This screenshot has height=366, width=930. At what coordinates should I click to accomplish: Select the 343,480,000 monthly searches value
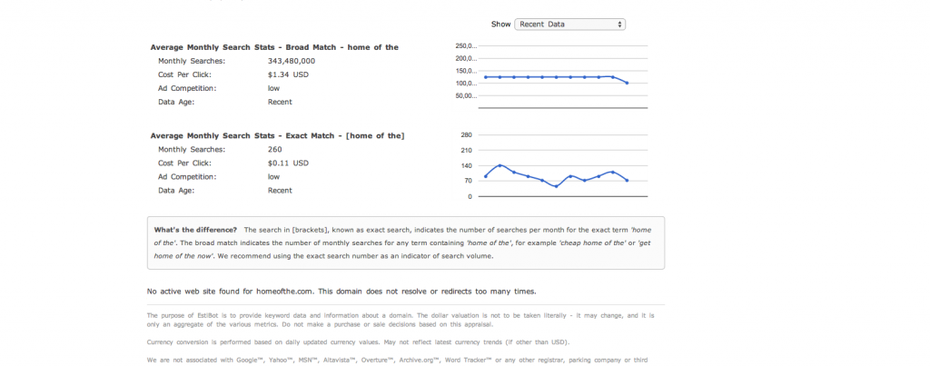pos(292,61)
